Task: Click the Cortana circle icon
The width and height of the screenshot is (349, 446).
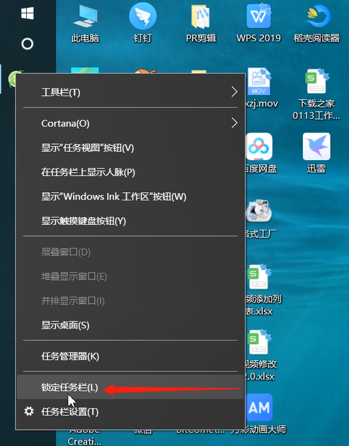Action: click(27, 44)
